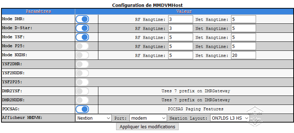Select YSF RF Hangtime field
The height and width of the screenshot is (133, 294).
point(180,37)
